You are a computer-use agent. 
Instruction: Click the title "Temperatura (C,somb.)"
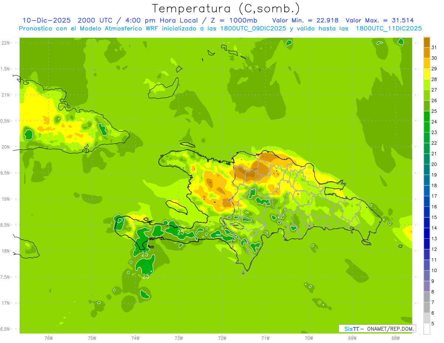click(x=226, y=9)
